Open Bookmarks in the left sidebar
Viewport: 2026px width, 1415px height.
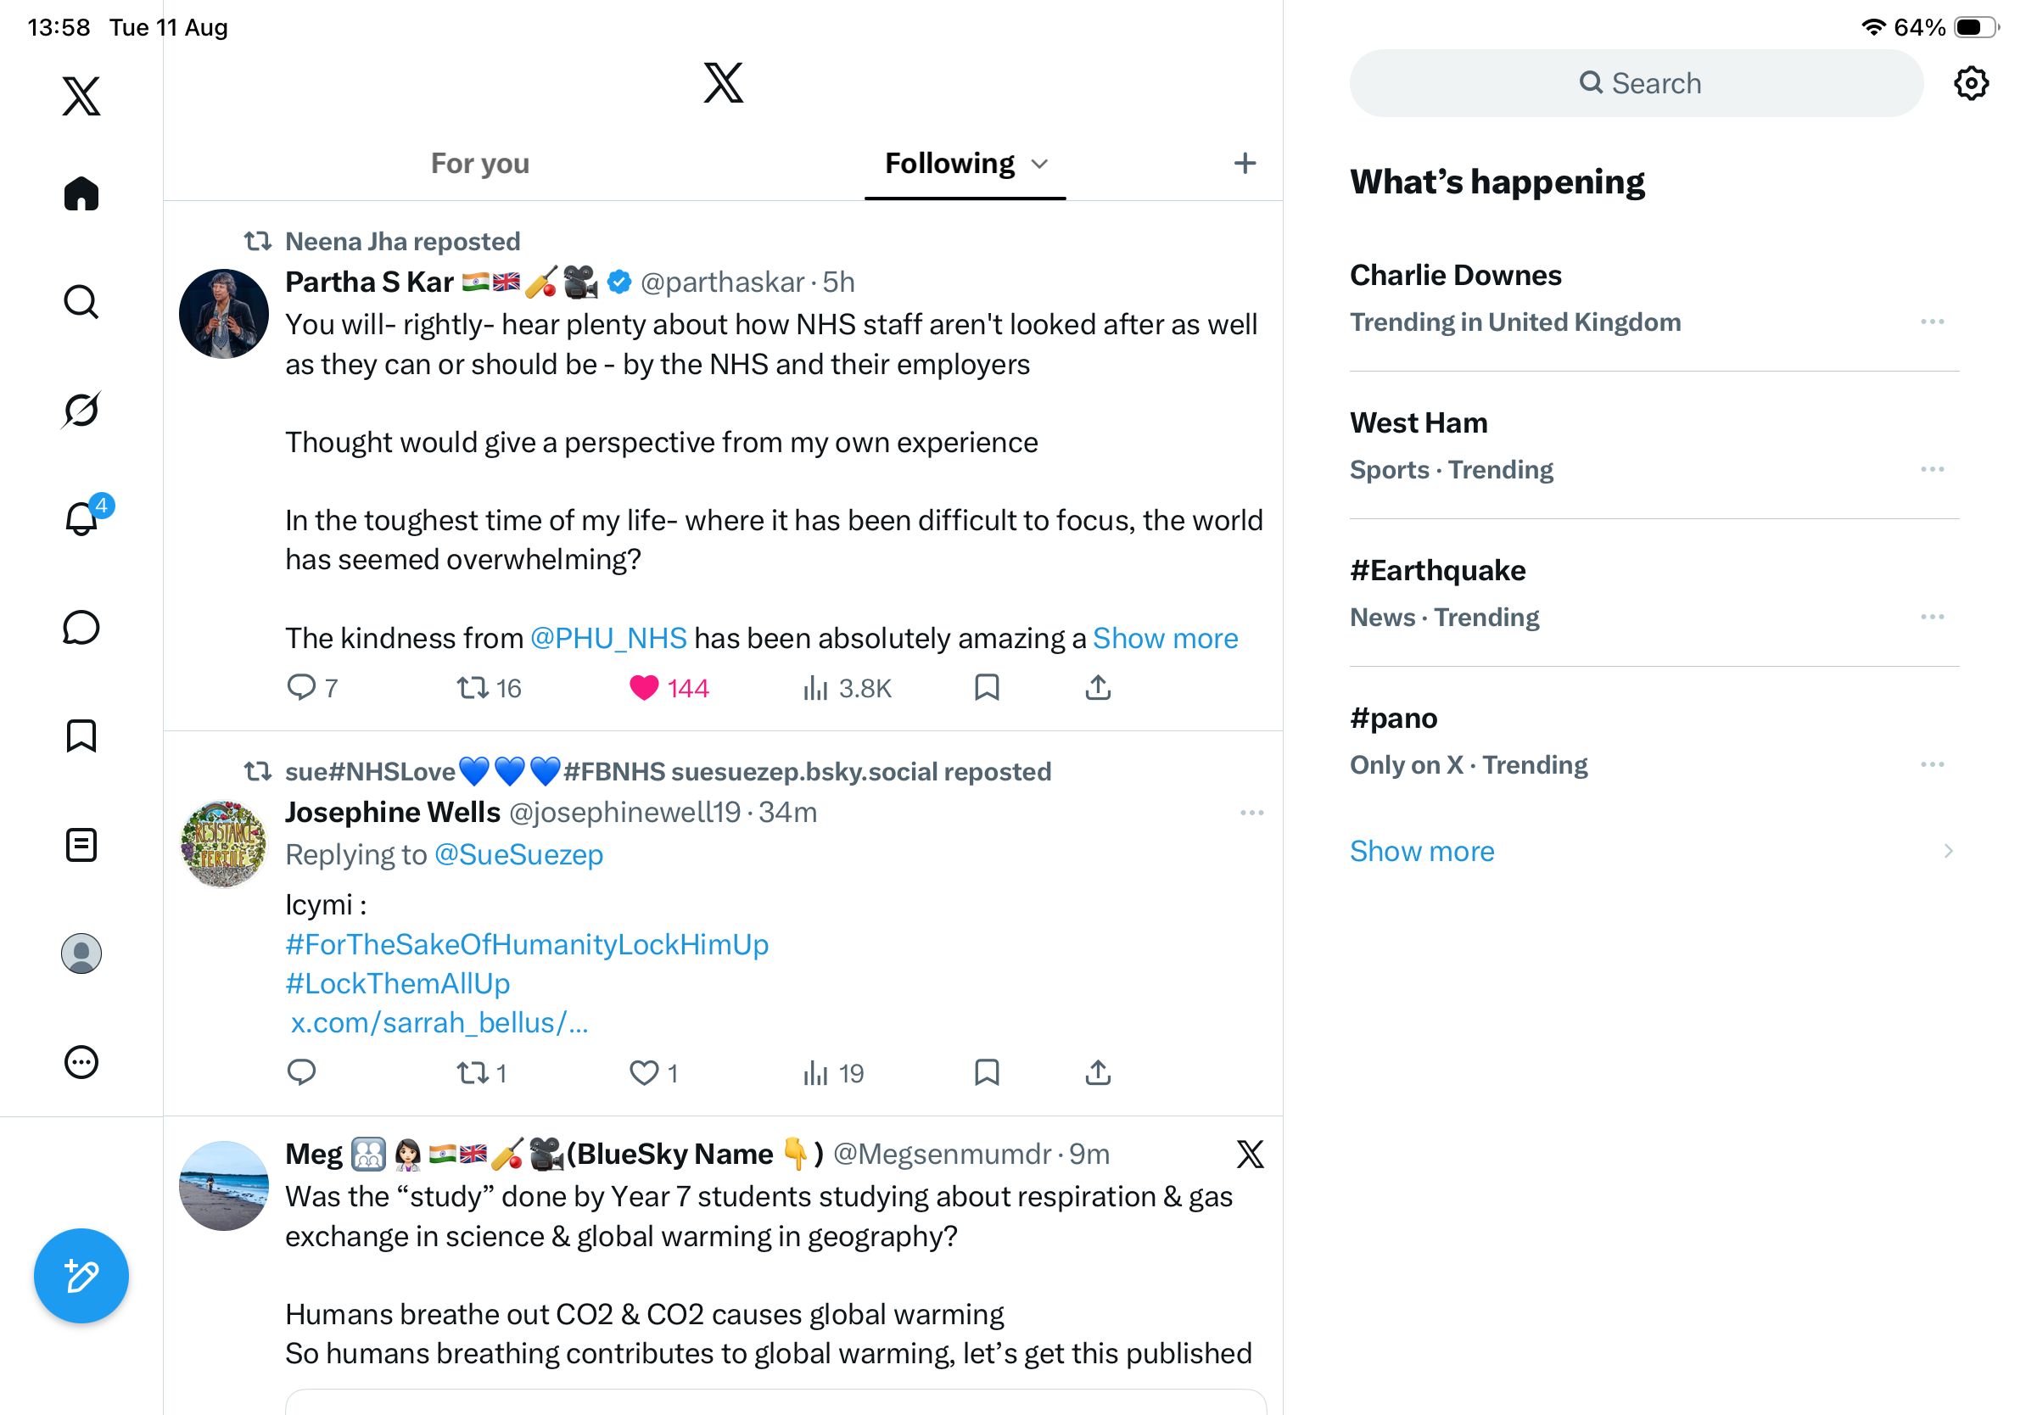coord(81,735)
